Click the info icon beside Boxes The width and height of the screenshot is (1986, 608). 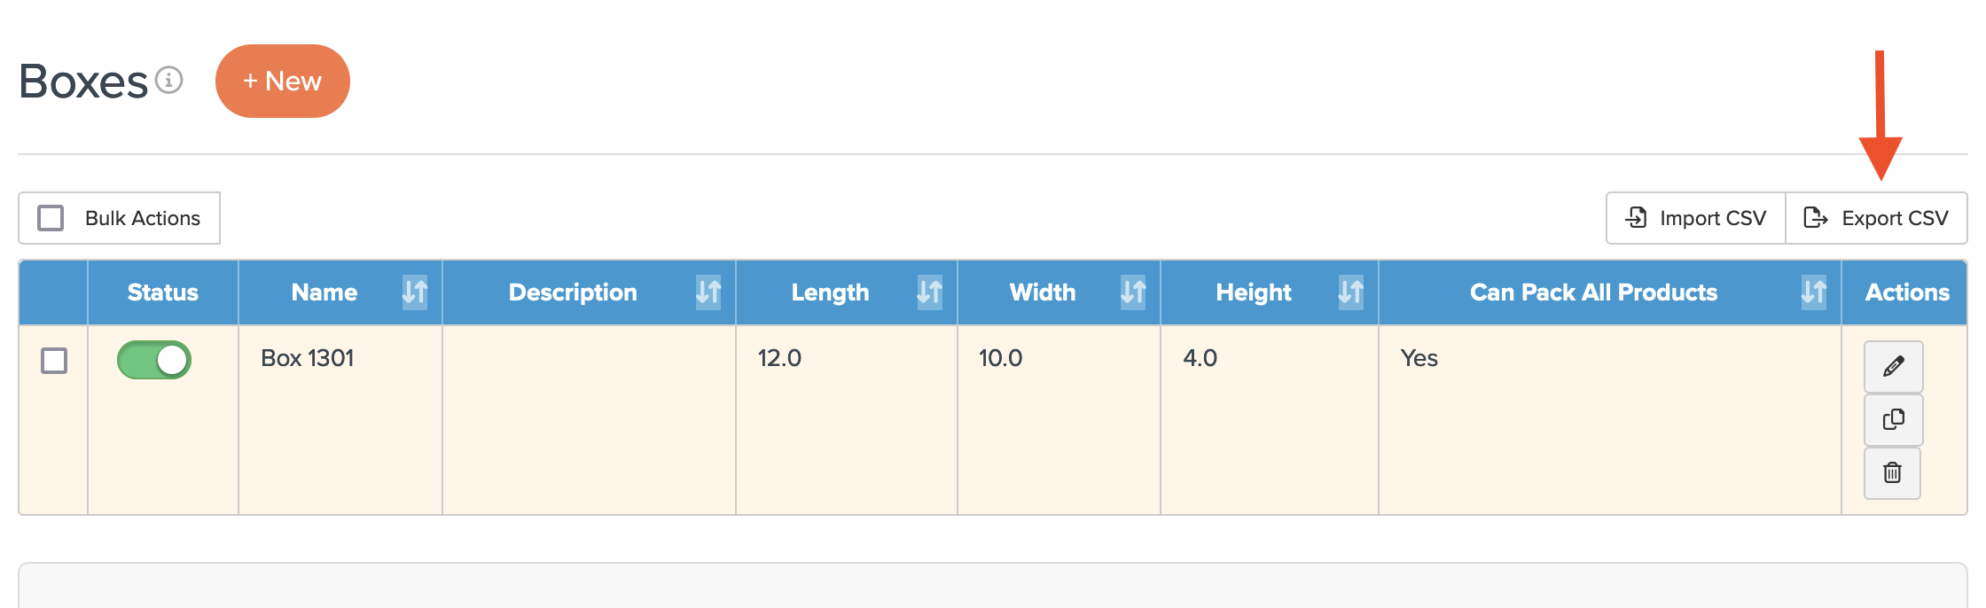point(168,81)
